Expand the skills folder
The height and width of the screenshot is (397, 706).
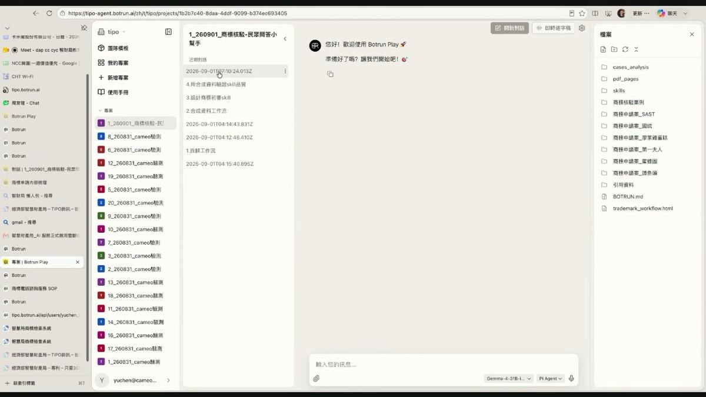coord(618,91)
